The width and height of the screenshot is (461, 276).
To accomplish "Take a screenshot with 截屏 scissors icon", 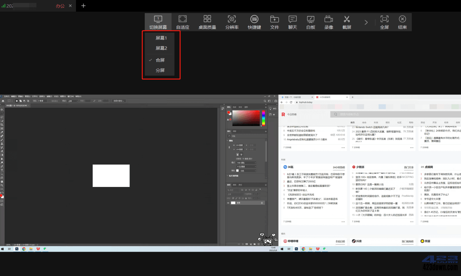I will [x=346, y=22].
